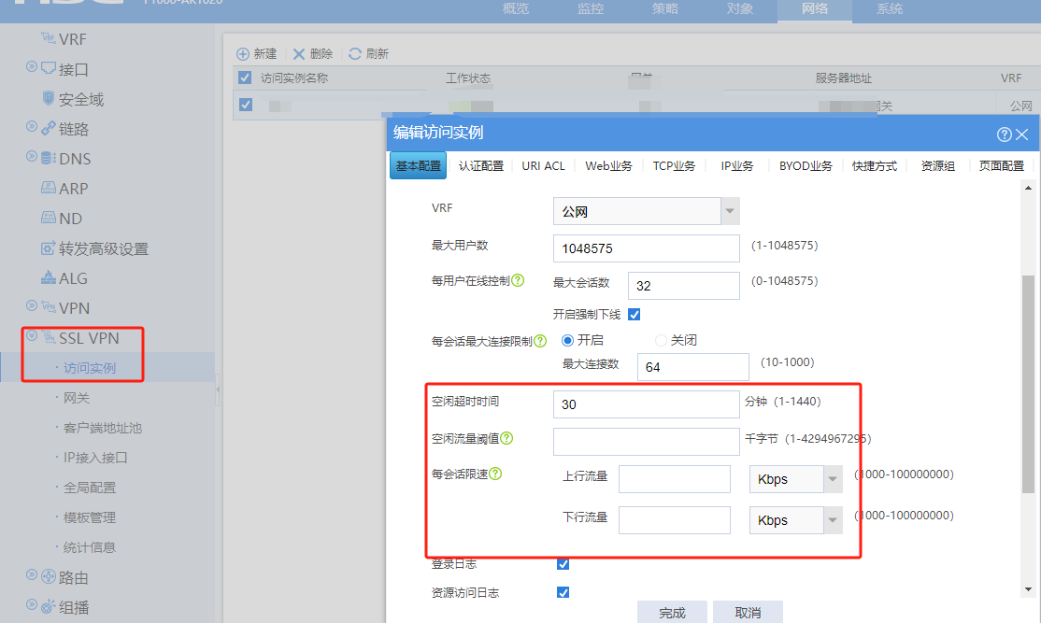Viewport: 1041px width, 623px height.
Task: Click the 转发高级设置 icon
Action: pyautogui.click(x=49, y=248)
